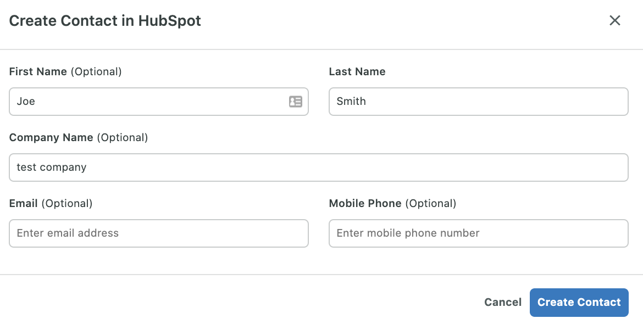The image size is (643, 324).
Task: Click the contact card autofill icon
Action: point(295,102)
